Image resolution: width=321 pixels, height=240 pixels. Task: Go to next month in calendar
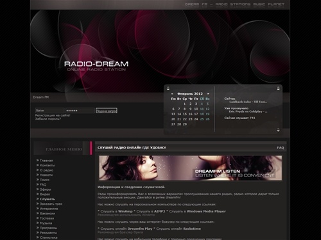208,93
